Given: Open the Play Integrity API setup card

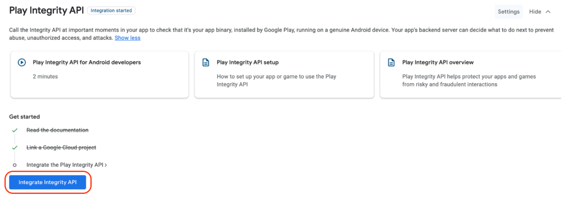Looking at the screenshot, I should 284,75.
